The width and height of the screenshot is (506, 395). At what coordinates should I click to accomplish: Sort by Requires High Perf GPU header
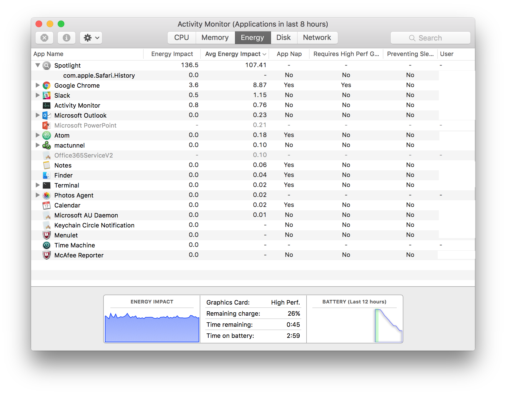(x=346, y=54)
